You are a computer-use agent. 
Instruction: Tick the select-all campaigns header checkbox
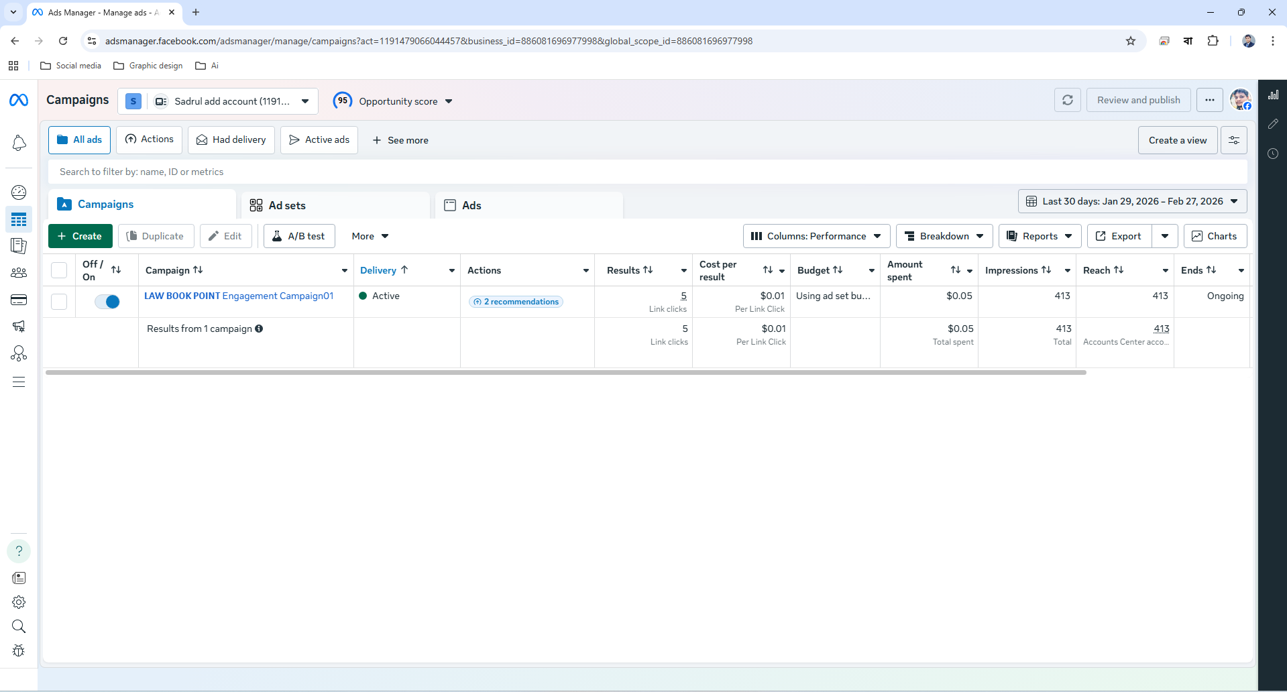click(x=59, y=270)
